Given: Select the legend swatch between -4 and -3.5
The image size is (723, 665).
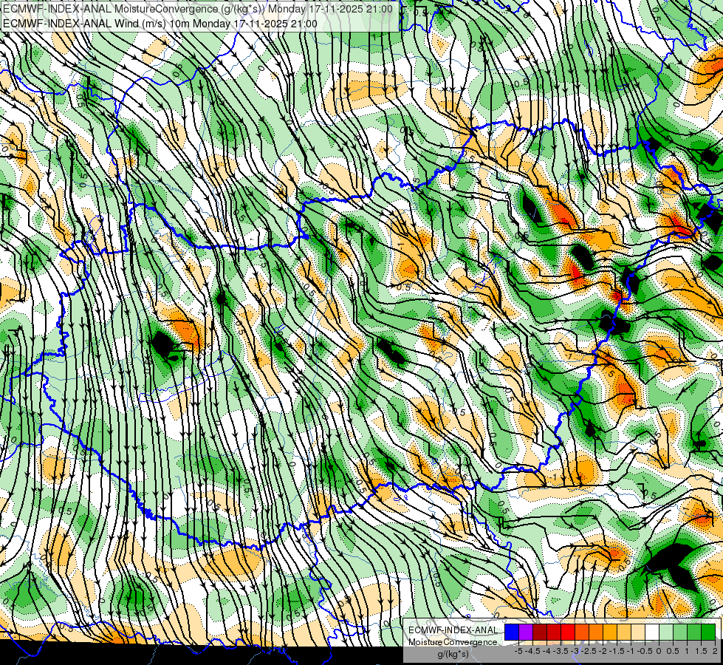Looking at the screenshot, I should coord(554,632).
